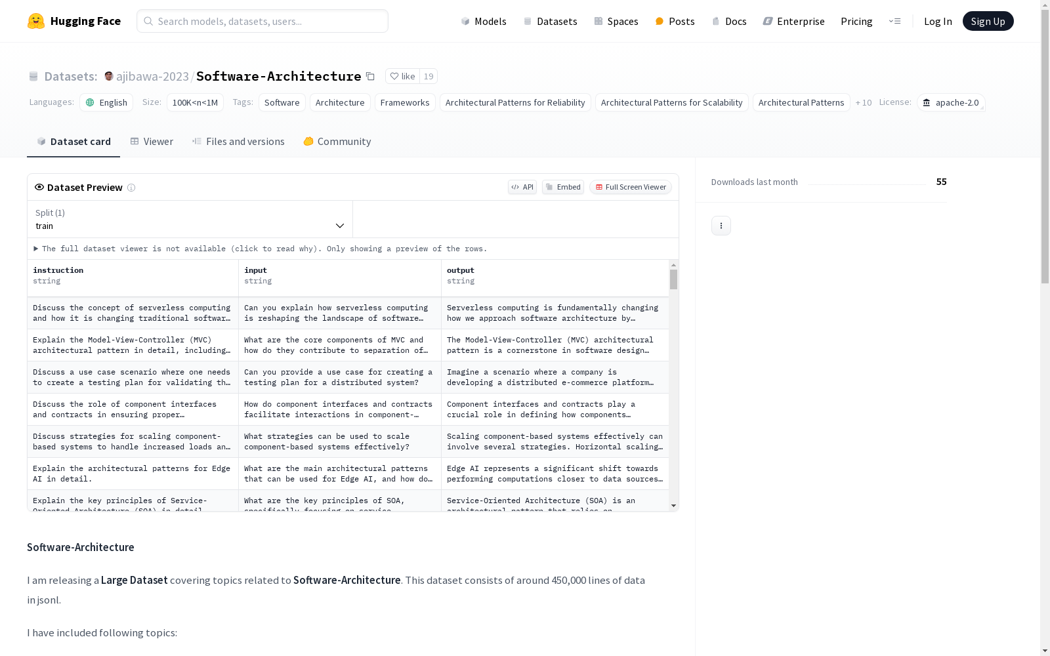Click the preview table scrollbar thumb

673,279
